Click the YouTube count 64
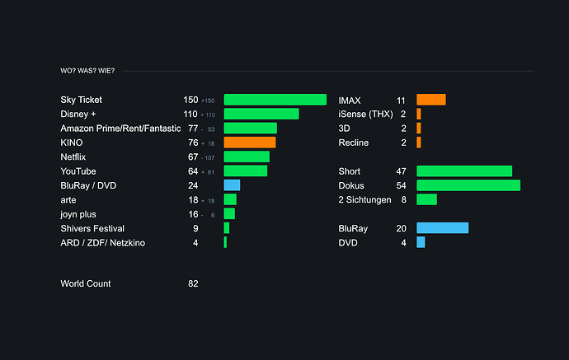 pyautogui.click(x=193, y=171)
